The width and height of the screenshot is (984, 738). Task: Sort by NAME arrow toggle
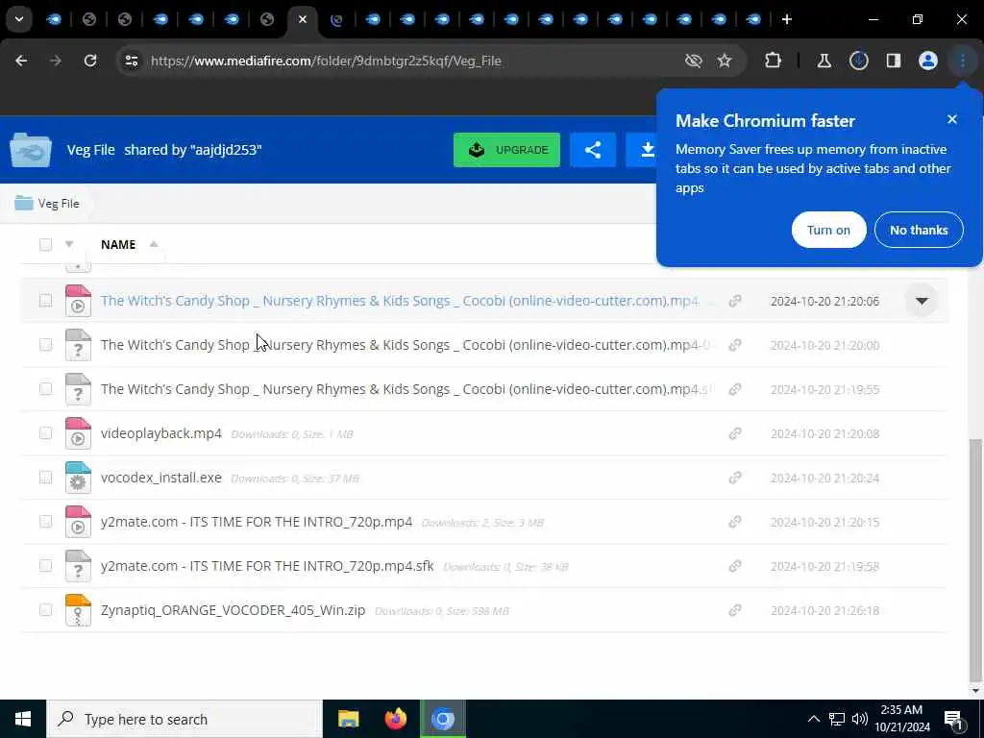(x=154, y=244)
